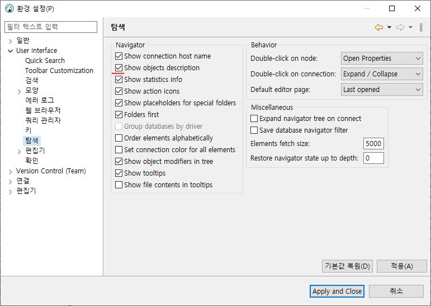Enable Show file contents in tooltips
The width and height of the screenshot is (431, 306).
pos(119,184)
